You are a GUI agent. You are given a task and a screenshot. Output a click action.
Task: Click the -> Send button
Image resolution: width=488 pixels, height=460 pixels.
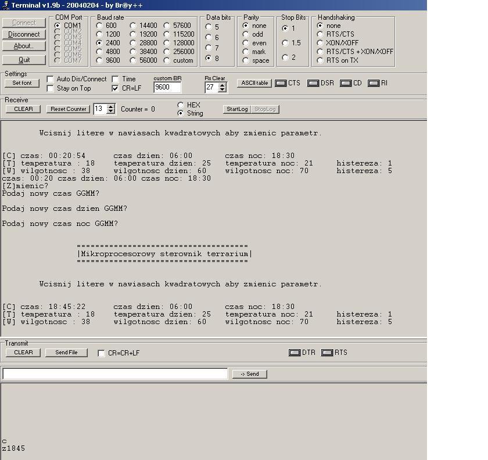coord(250,374)
